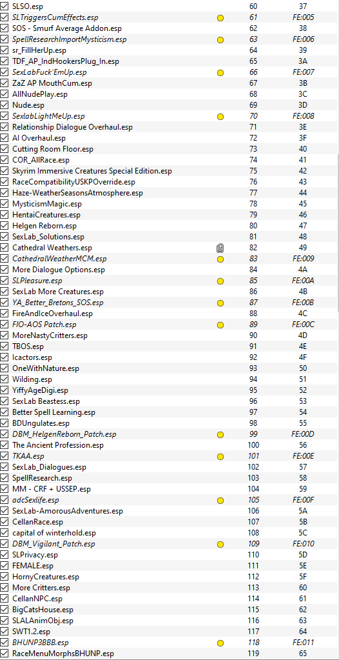Select the MysticismMagic.esp plugin name
The width and height of the screenshot is (339, 660).
click(x=47, y=204)
